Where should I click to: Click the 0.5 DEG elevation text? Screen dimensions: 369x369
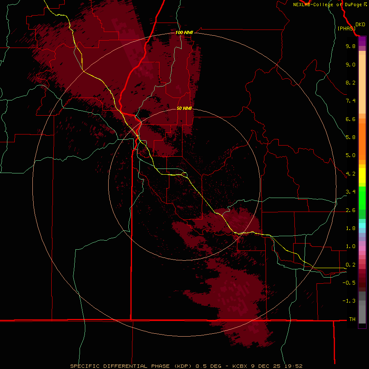point(209,366)
